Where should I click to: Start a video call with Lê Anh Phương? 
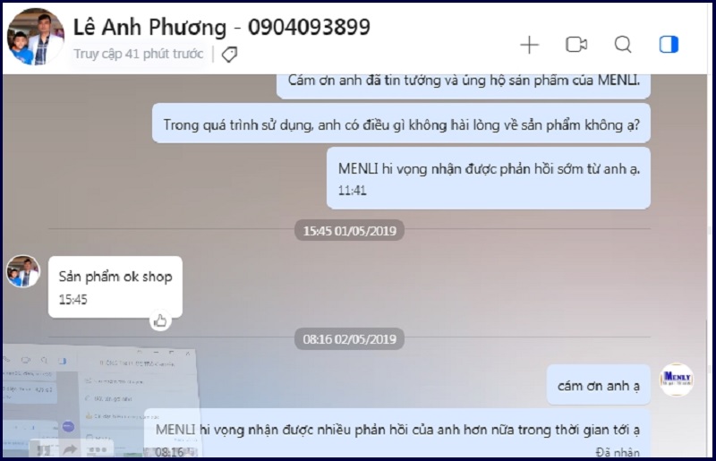point(576,45)
